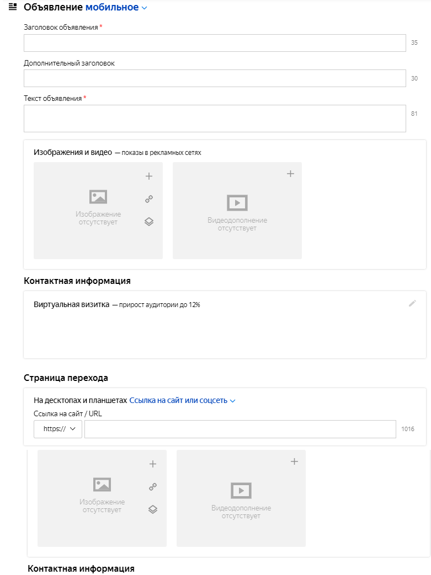Screen dimensions: 431x575
Task: Click the 81 character counter
Action: 414,114
